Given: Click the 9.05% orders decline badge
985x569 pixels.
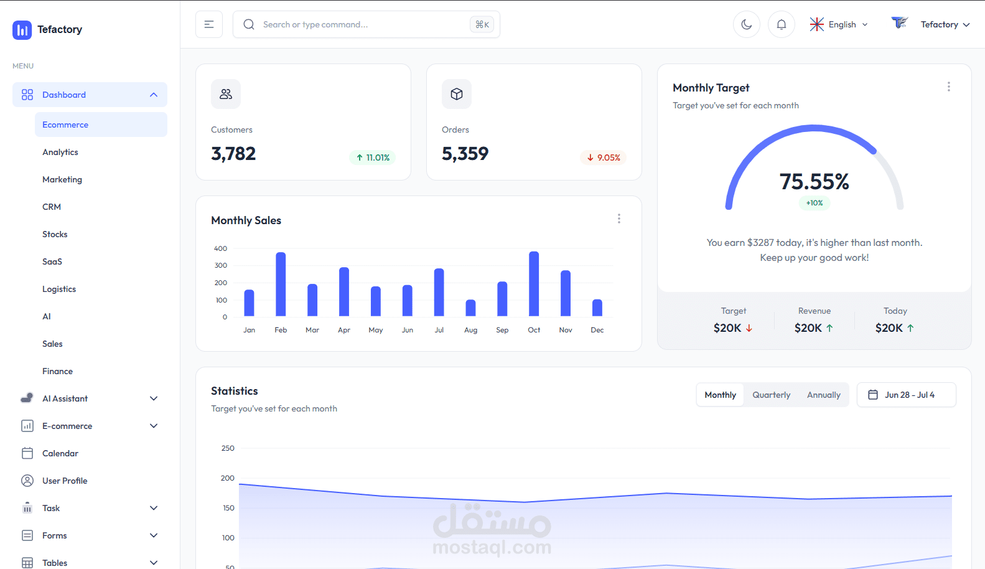Looking at the screenshot, I should point(603,158).
